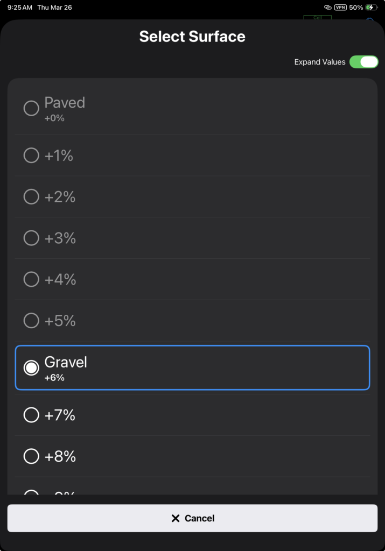Pick the +3% surface value
Image resolution: width=385 pixels, height=551 pixels.
tap(31, 238)
